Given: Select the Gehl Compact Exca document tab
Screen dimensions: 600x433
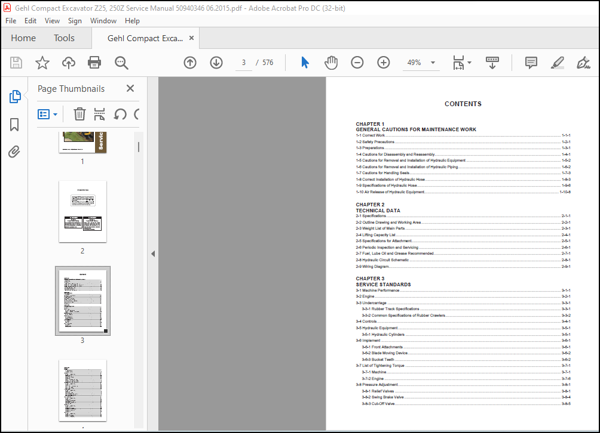Looking at the screenshot, I should [x=145, y=38].
